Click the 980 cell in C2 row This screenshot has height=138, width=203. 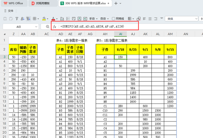pyautogui.click(x=145, y=119)
